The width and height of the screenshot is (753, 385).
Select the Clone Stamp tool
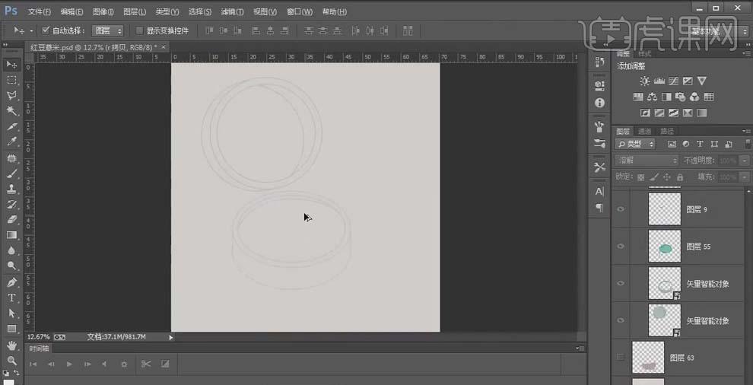(12, 189)
